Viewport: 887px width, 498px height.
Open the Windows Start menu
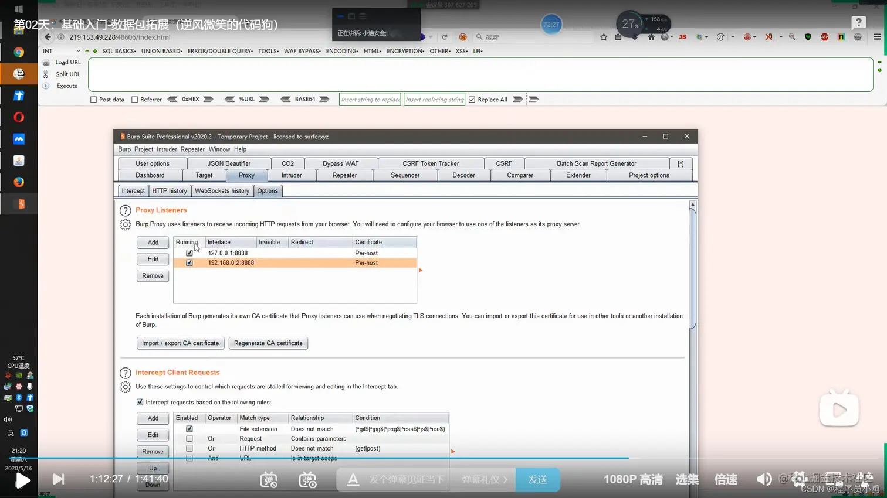click(19, 9)
